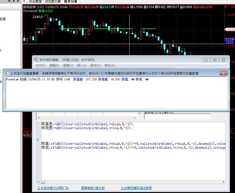Switch to the 动态显示牌 tab

53,2
